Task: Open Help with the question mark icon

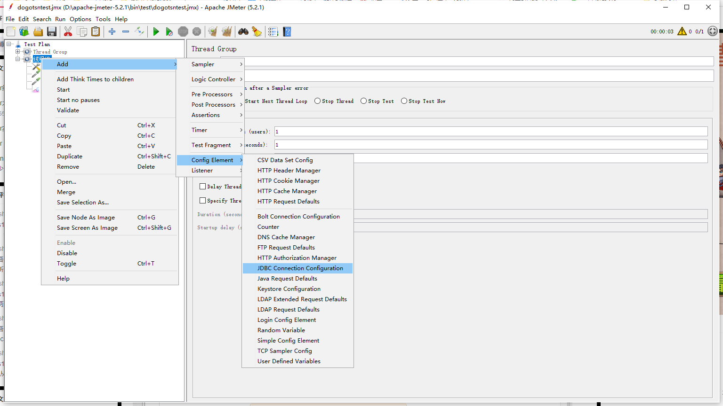Action: coord(287,31)
